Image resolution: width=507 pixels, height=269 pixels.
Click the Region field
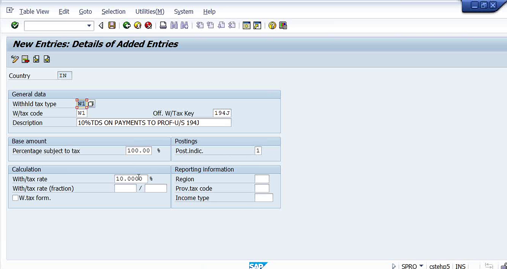pos(262,179)
